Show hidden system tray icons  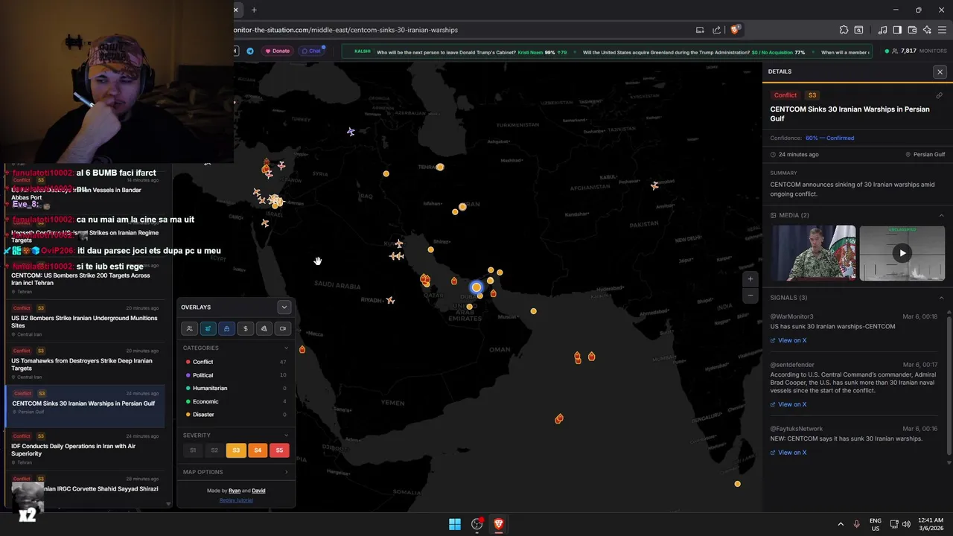click(x=841, y=524)
